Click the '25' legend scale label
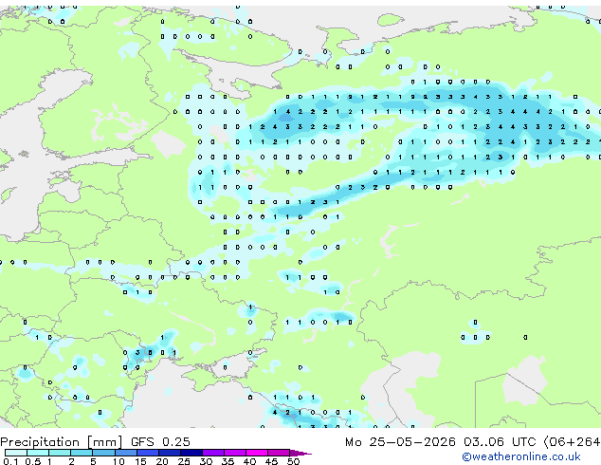 click(x=184, y=461)
